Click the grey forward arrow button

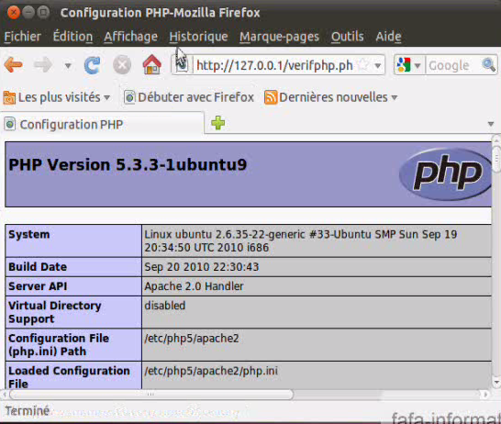click(x=43, y=65)
